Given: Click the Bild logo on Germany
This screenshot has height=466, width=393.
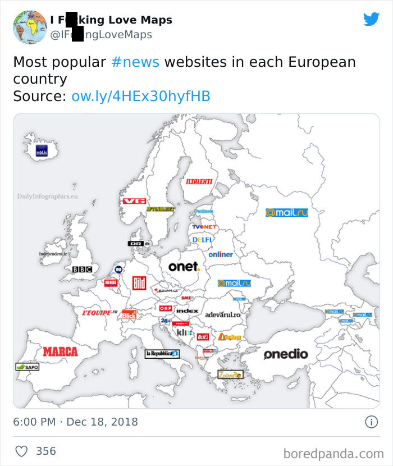Looking at the screenshot, I should 139,283.
